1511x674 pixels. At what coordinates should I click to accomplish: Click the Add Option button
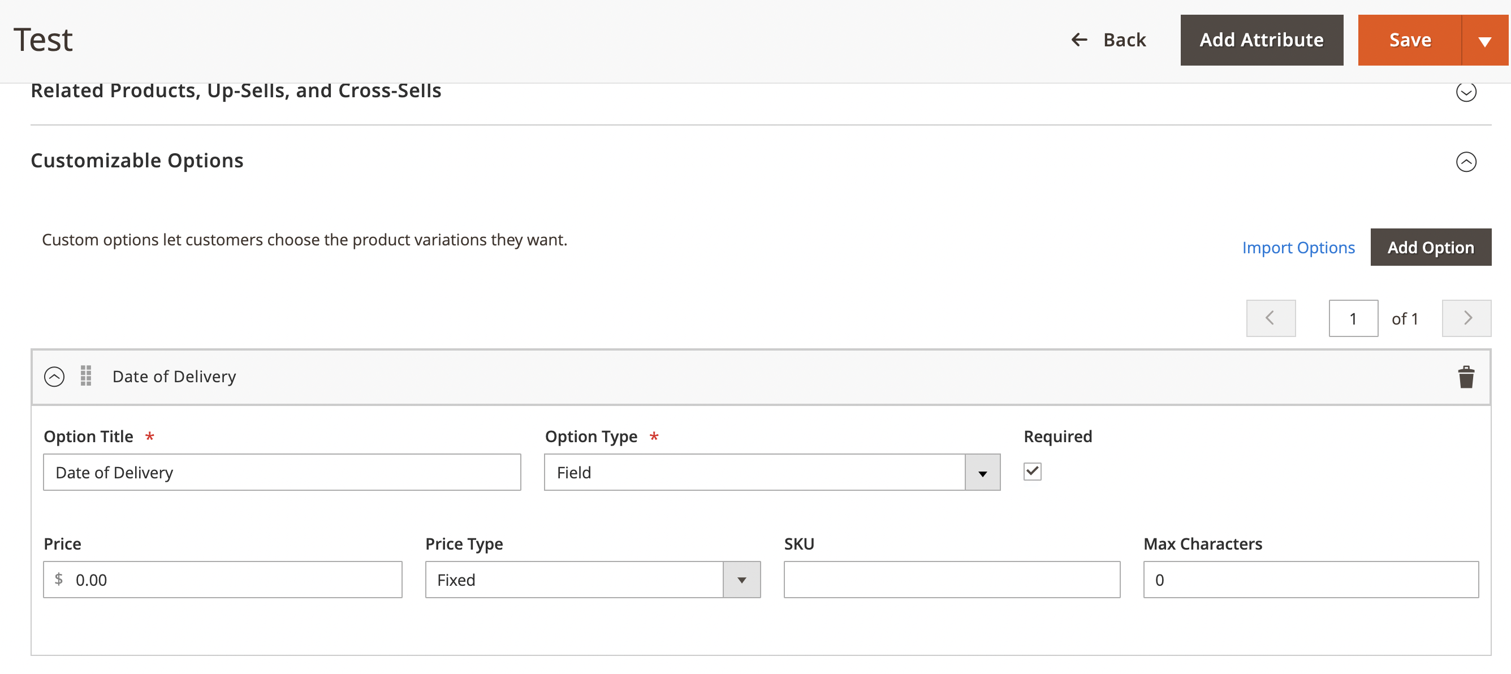pyautogui.click(x=1431, y=247)
